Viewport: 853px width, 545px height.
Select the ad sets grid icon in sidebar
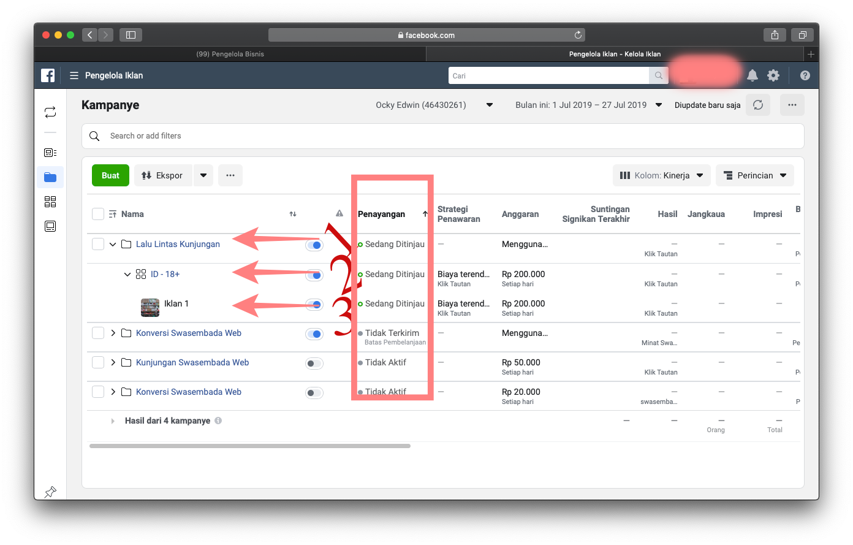click(50, 202)
